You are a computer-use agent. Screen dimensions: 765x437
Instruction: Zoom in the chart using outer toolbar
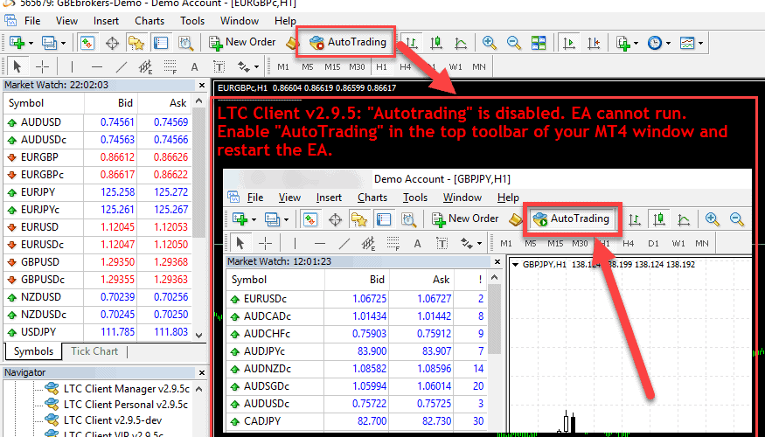tap(489, 43)
